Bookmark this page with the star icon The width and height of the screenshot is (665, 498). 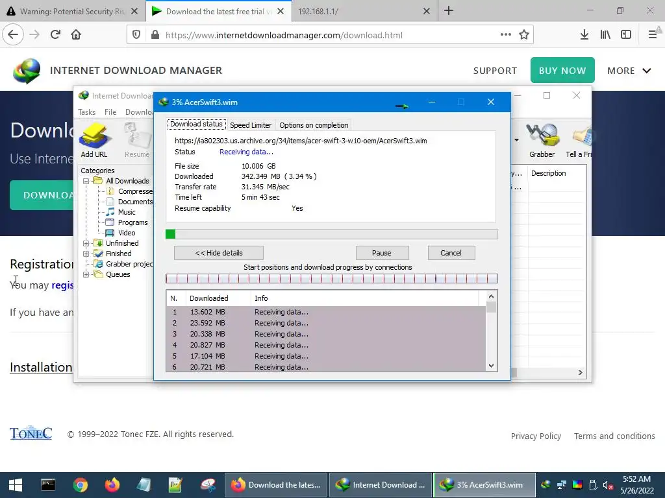(x=524, y=35)
